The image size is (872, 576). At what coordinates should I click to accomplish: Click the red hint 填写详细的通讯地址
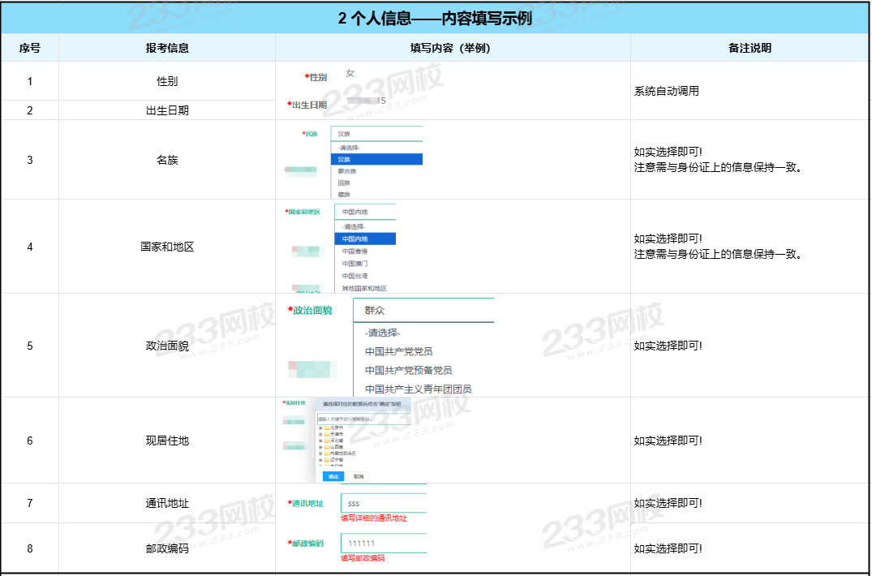(x=374, y=518)
